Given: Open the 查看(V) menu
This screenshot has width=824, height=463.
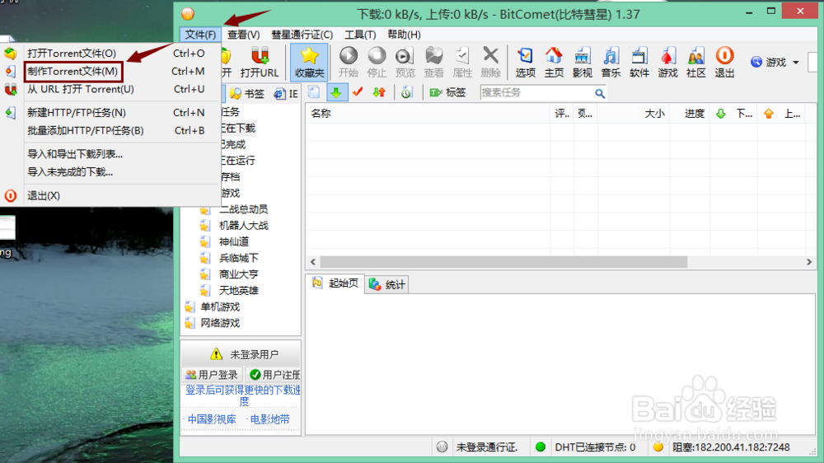Looking at the screenshot, I should click(243, 35).
